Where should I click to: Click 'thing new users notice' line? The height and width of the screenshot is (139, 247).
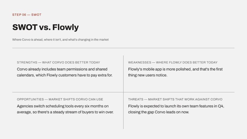tap(148, 75)
